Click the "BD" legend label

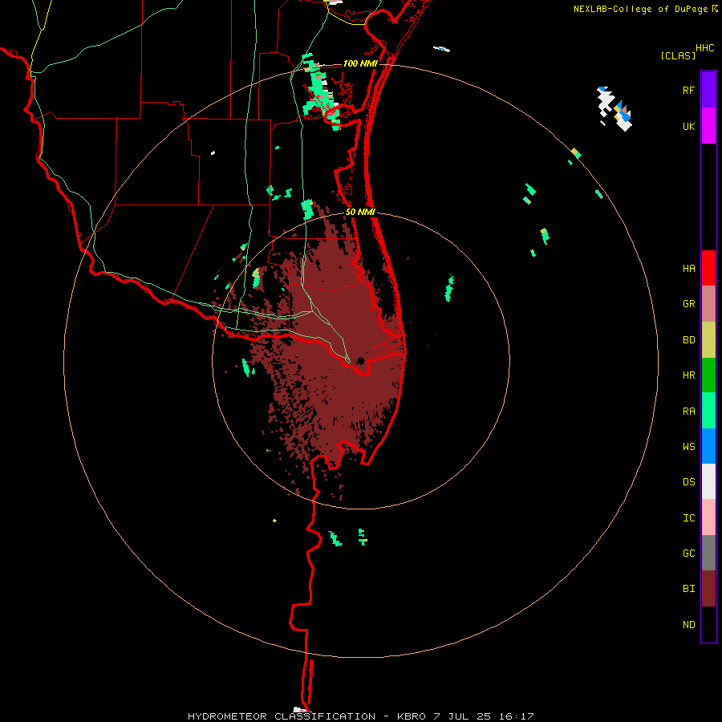pos(688,340)
